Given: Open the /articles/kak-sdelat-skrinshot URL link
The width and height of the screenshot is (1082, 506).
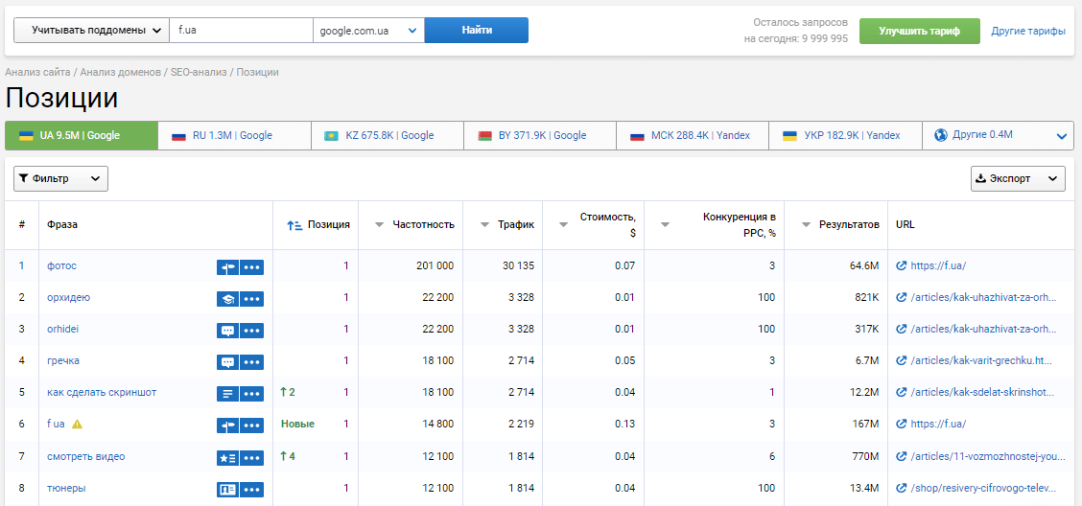Looking at the screenshot, I should (x=982, y=392).
